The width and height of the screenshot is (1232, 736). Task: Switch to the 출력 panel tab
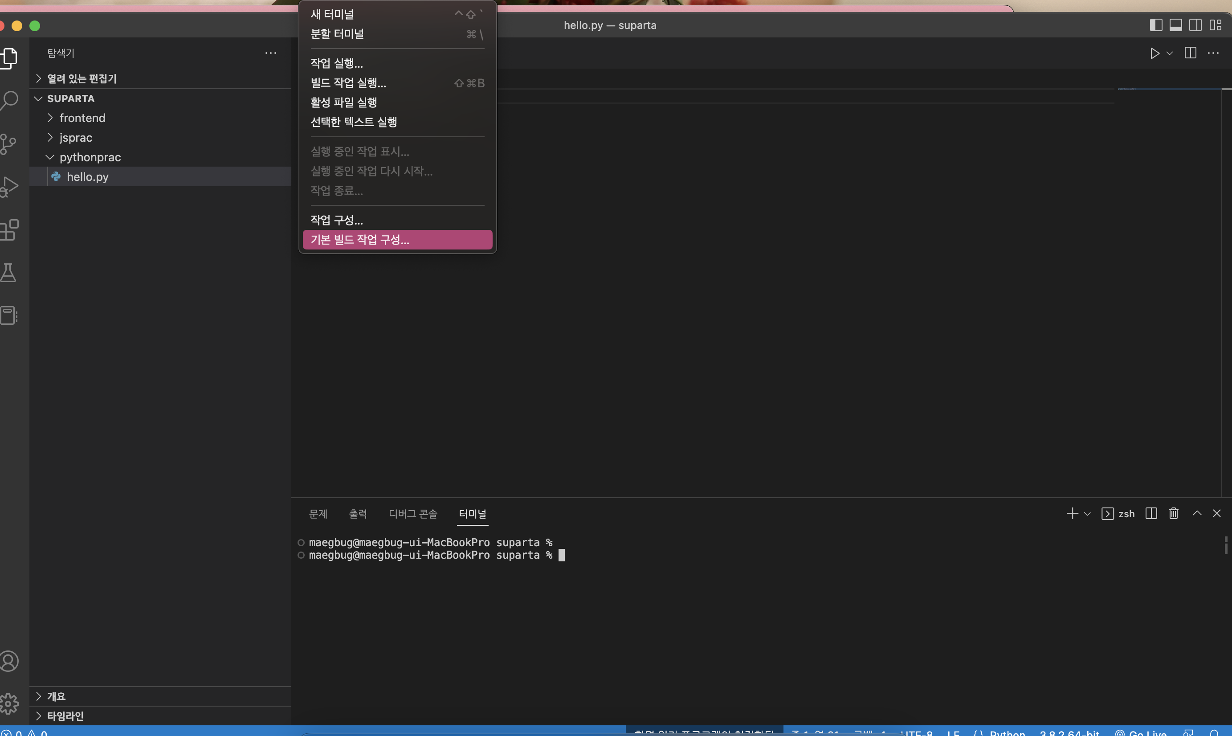coord(358,514)
